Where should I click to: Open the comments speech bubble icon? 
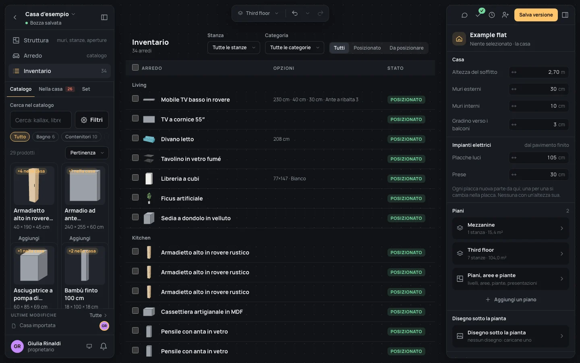(x=464, y=15)
